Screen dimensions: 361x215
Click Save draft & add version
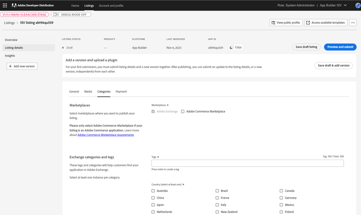pyautogui.click(x=334, y=66)
